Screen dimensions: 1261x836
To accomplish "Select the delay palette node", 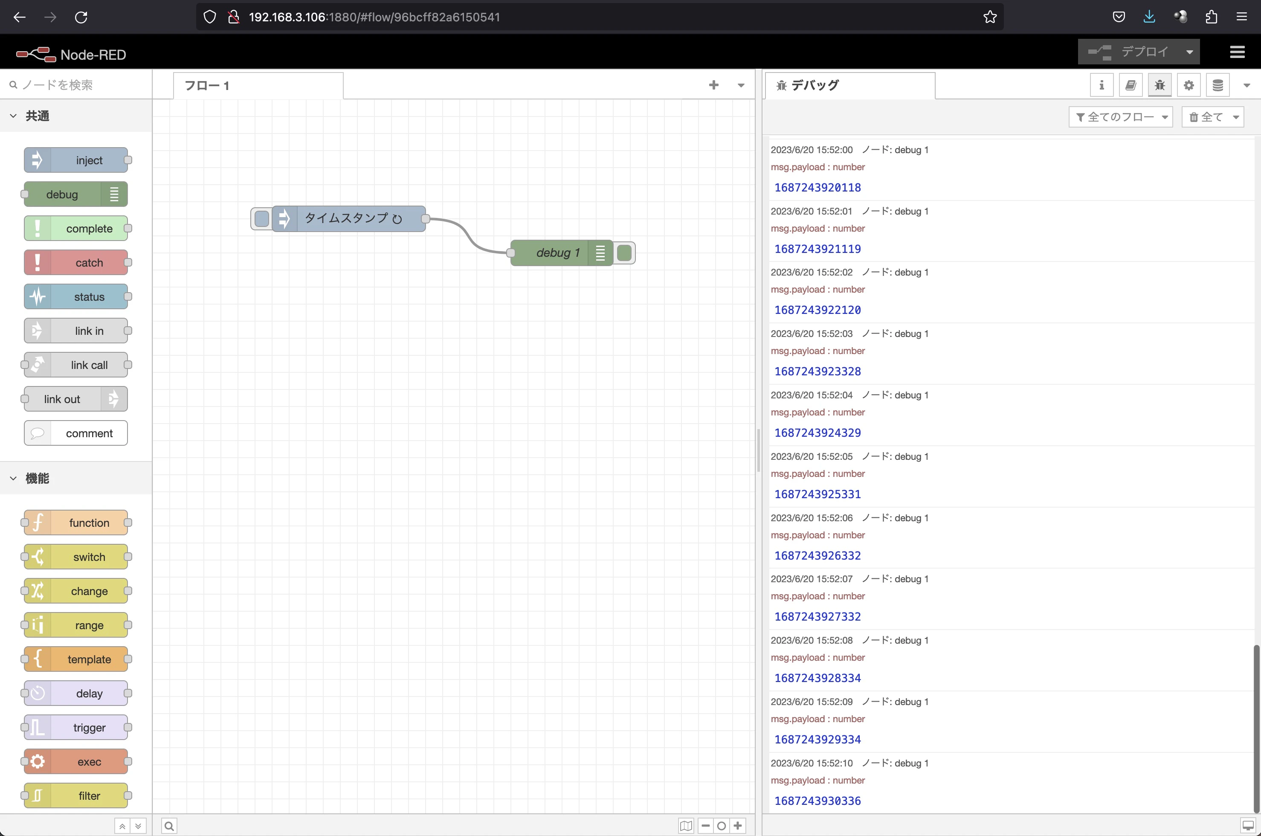I will (75, 693).
